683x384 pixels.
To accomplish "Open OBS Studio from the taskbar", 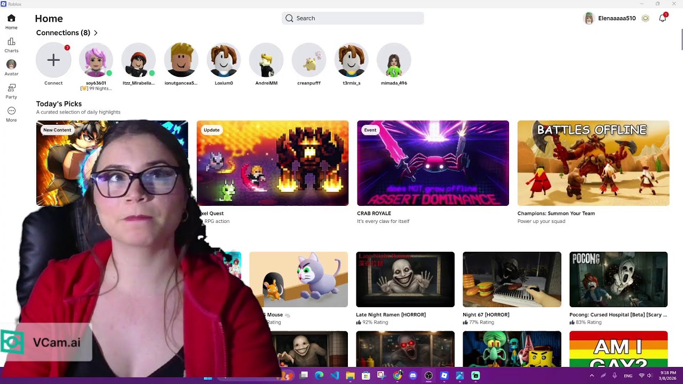I will click(x=428, y=375).
